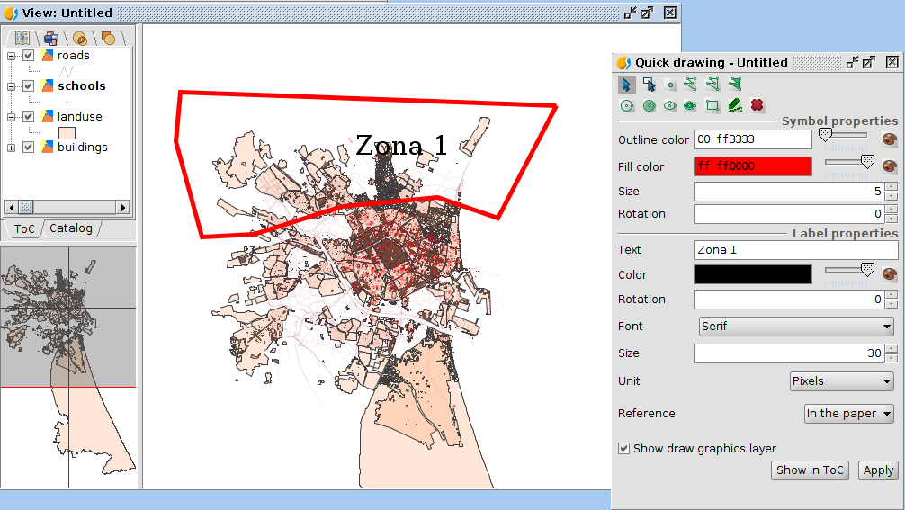Select the filled circle drawing tool
Viewport: 905px width, 510px height.
pos(649,105)
